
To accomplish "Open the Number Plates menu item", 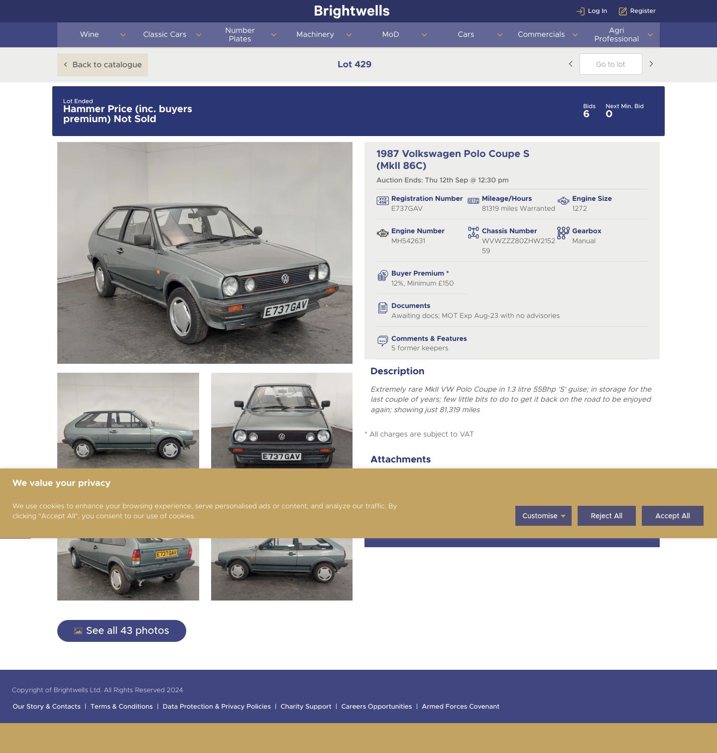I will tap(240, 34).
